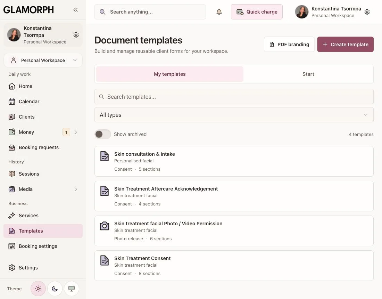Click the 'Personalised facial' subtitle
382x299 pixels.
pos(134,161)
